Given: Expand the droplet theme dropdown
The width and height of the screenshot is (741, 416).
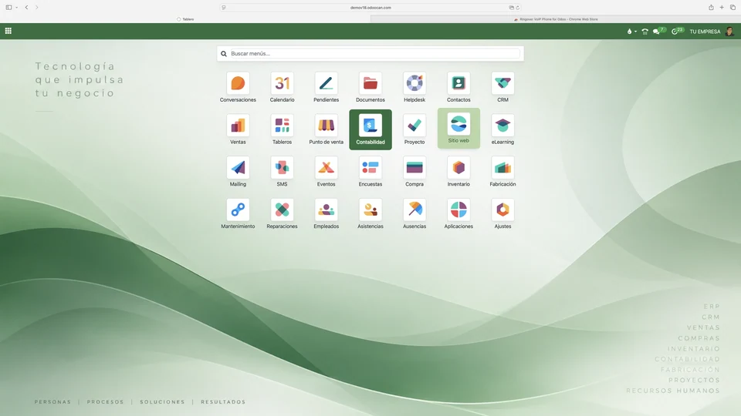Looking at the screenshot, I should point(631,32).
